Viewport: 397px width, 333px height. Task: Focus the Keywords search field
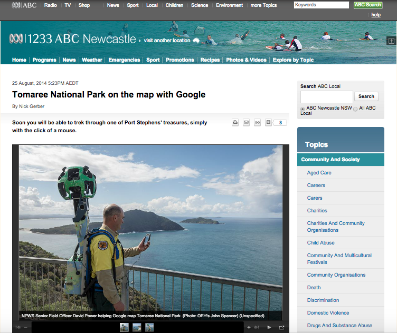(x=322, y=5)
